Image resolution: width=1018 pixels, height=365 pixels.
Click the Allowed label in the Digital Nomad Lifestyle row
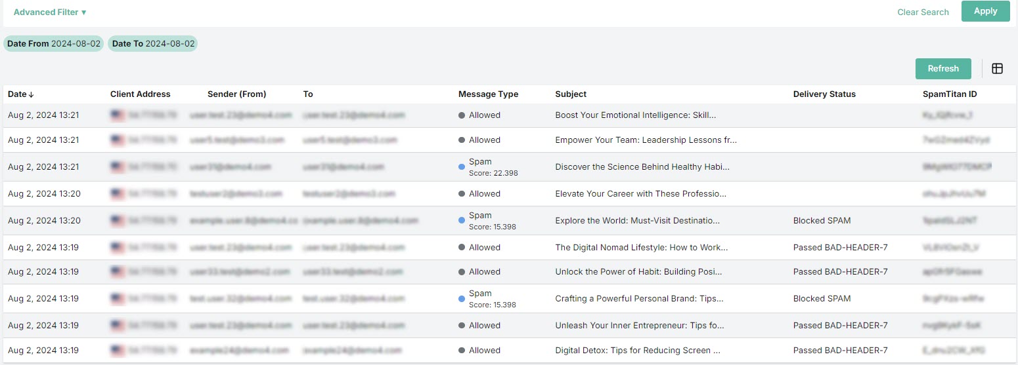coord(485,248)
